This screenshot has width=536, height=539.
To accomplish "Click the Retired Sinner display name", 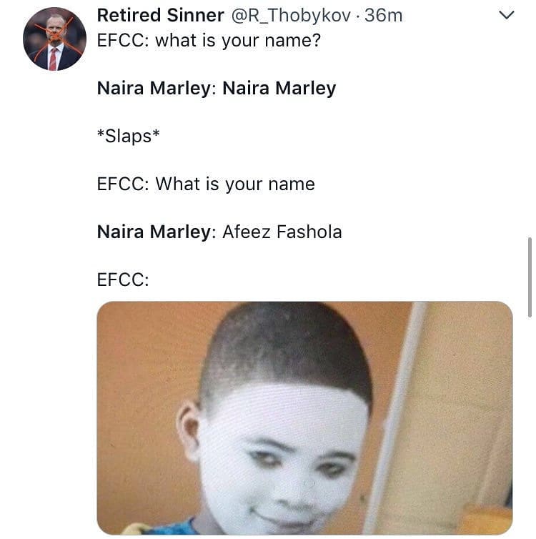I will pos(160,15).
